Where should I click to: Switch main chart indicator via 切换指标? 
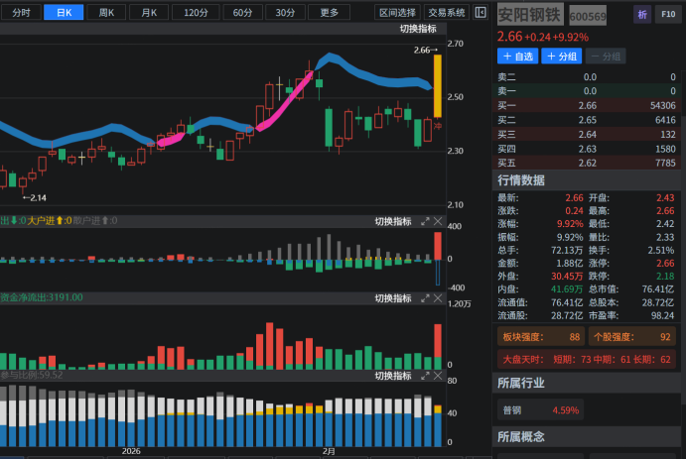coord(418,30)
